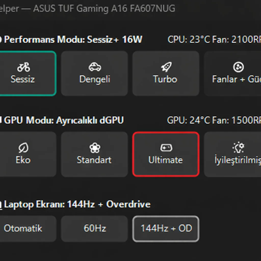The width and height of the screenshot is (261, 261).
Task: Enable 144Hz + OD screen mode
Action: (x=166, y=228)
